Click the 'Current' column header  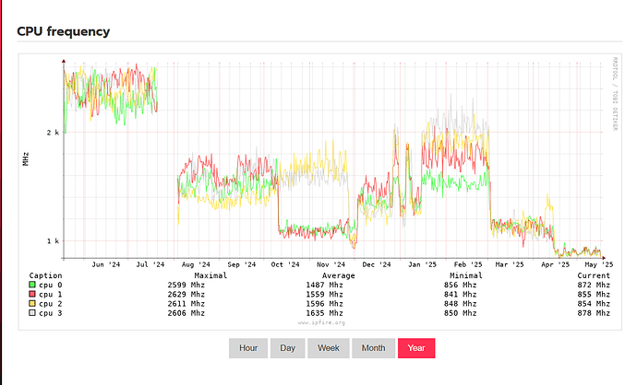594,275
